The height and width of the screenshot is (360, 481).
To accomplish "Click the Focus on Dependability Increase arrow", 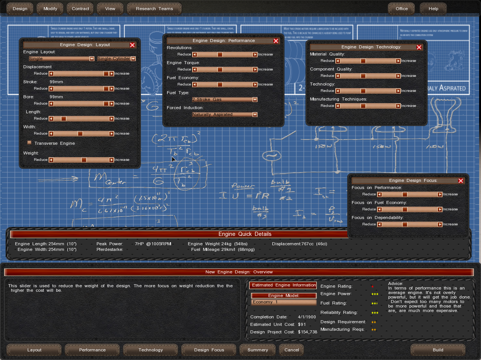I will (x=440, y=224).
